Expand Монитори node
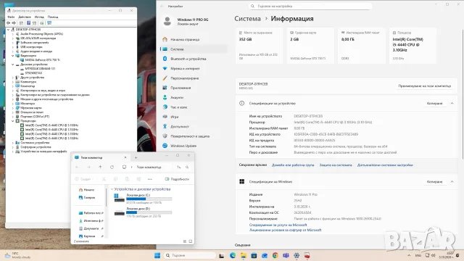This screenshot has width=464, height=261. 13,103
